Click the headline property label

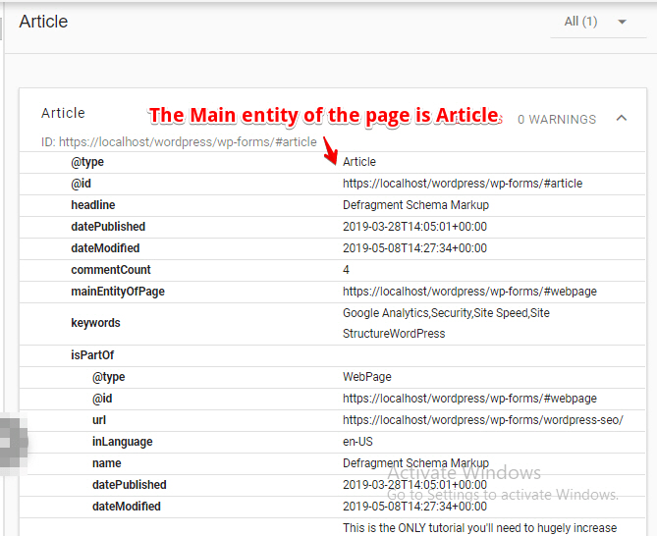tap(93, 205)
